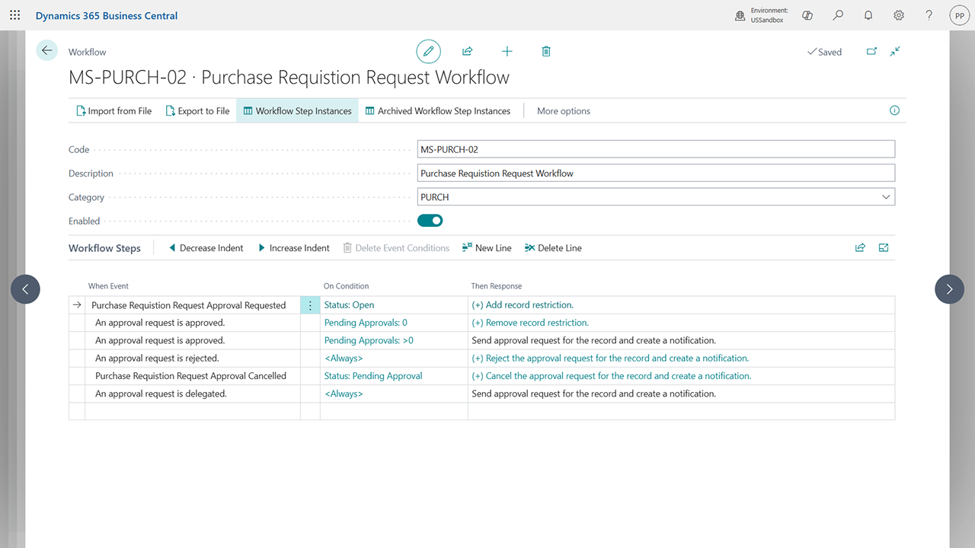Viewport: 975px width, 548px height.
Task: Open the Category dropdown for PURCH
Action: tap(886, 196)
